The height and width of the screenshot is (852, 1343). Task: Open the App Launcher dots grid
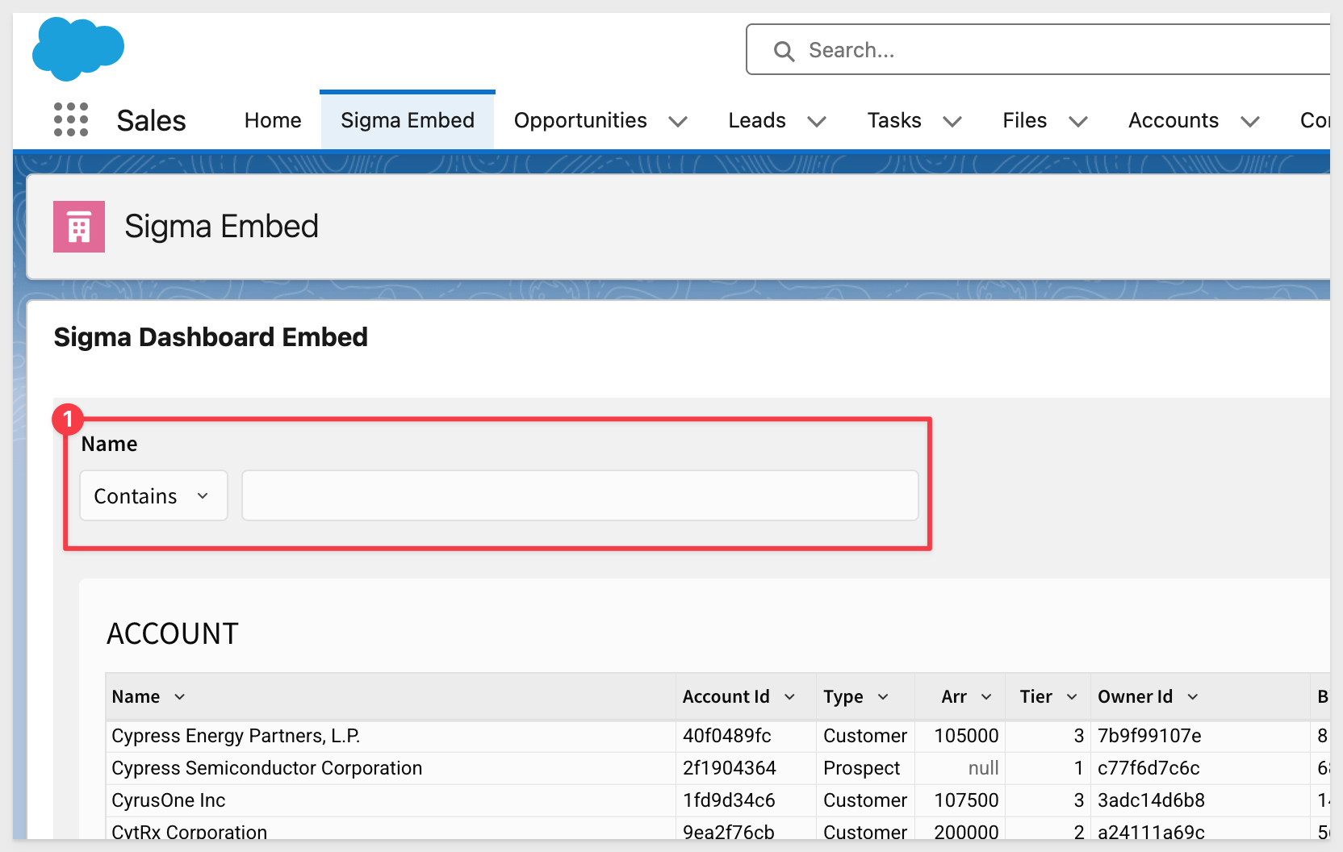[71, 119]
